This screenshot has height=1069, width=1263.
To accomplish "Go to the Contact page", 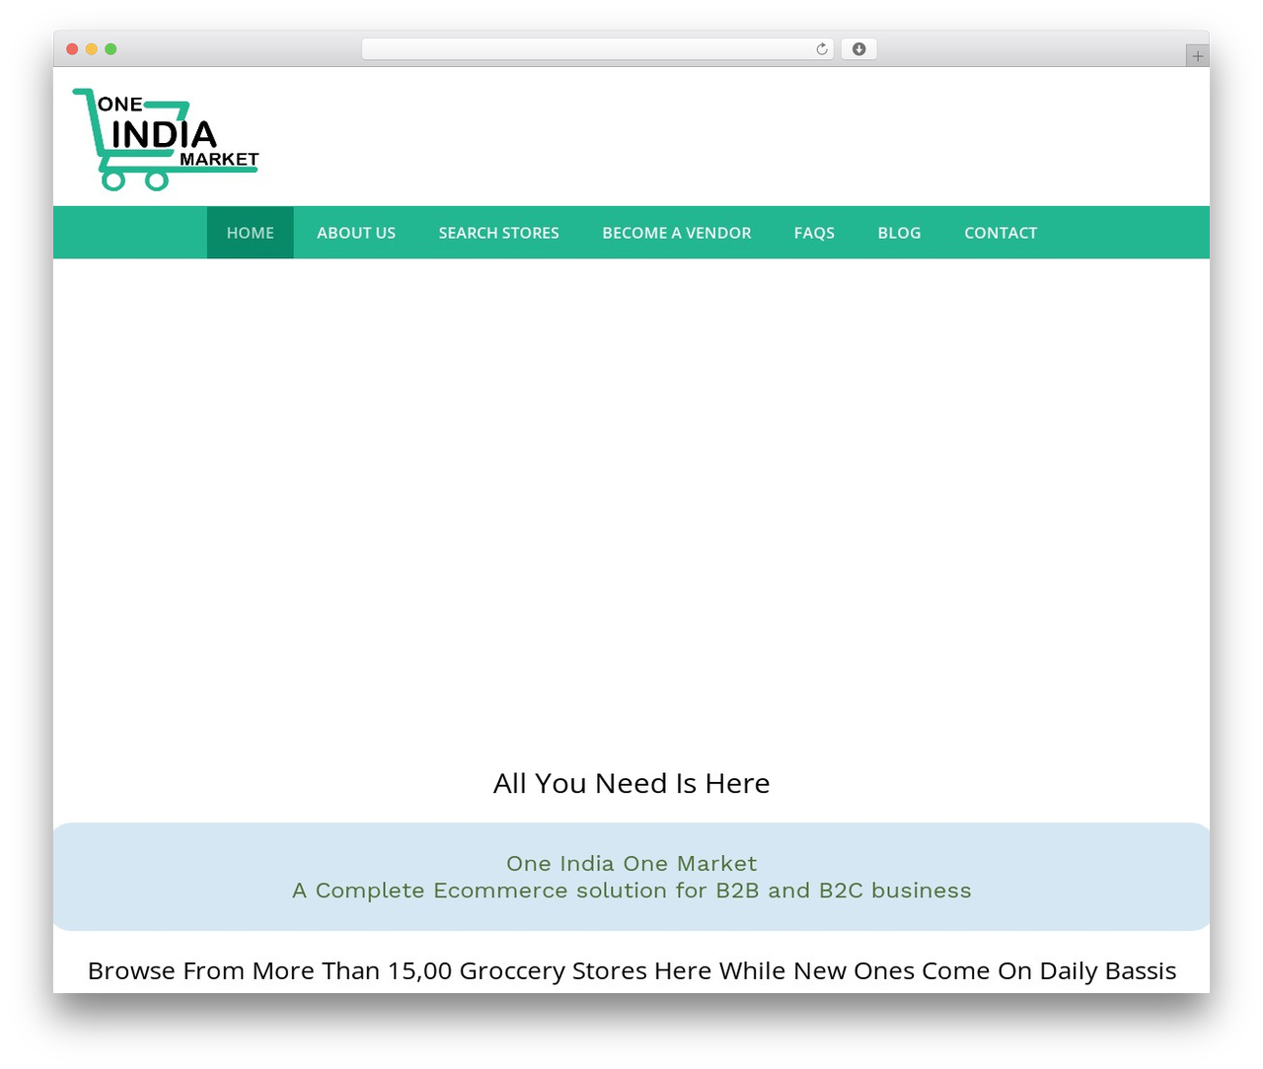I will [1001, 233].
